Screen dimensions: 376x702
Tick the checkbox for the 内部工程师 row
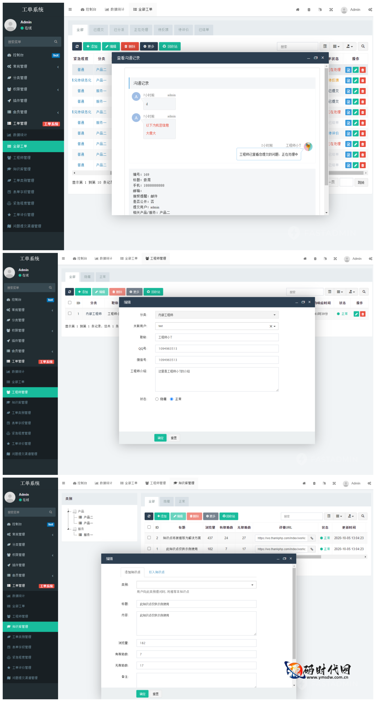click(70, 313)
